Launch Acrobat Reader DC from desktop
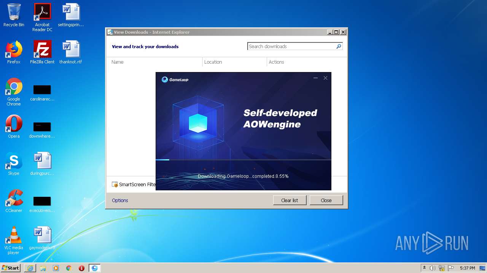The width and height of the screenshot is (487, 273). [x=42, y=17]
